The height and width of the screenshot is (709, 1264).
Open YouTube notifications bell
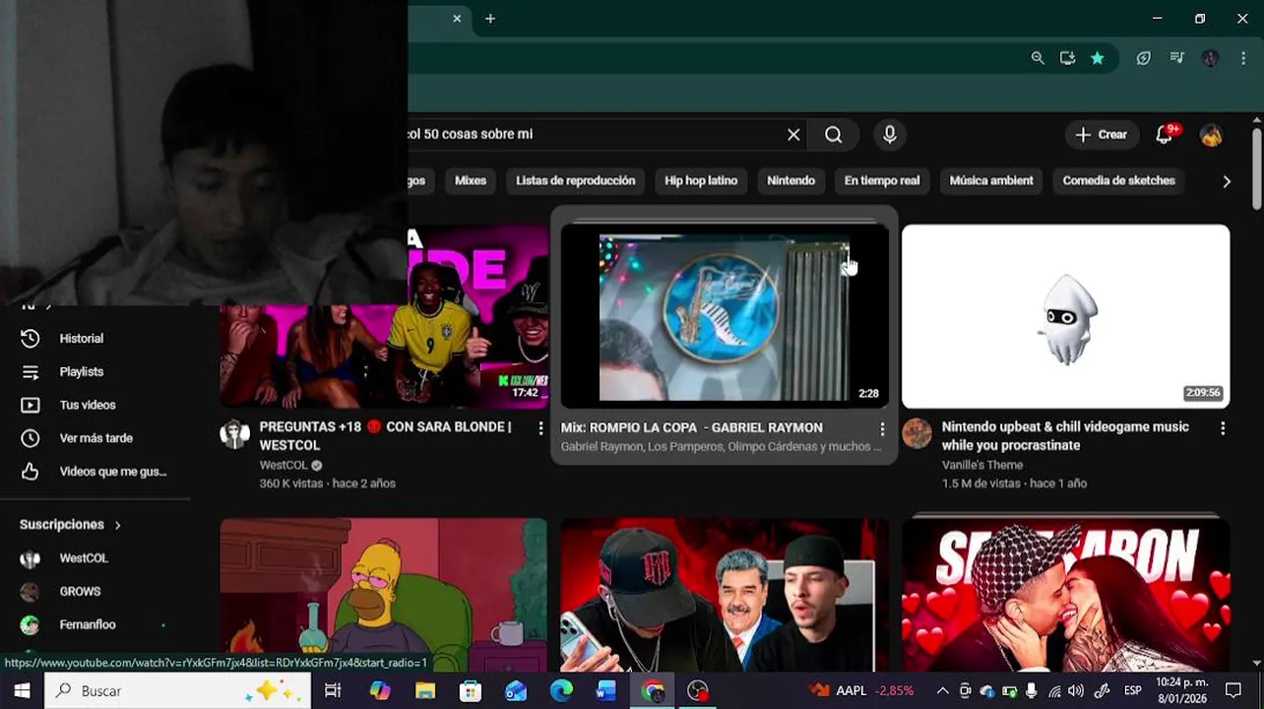1165,135
